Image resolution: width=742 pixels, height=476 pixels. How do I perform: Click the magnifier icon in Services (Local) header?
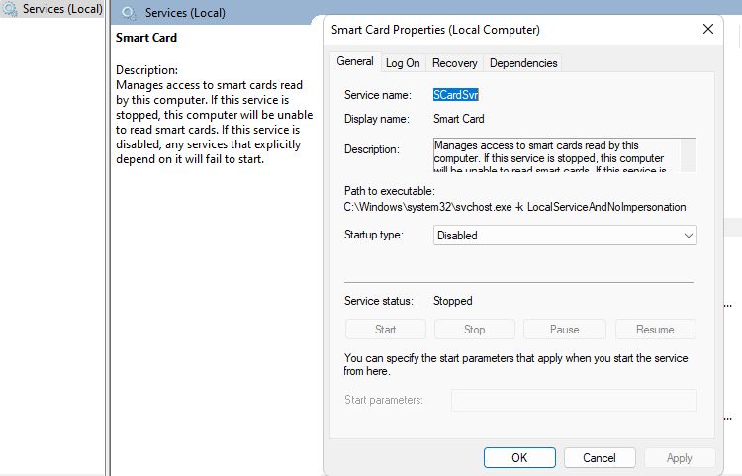(129, 13)
